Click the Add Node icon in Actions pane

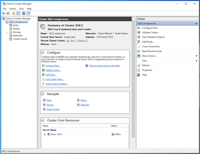pos(139,42)
